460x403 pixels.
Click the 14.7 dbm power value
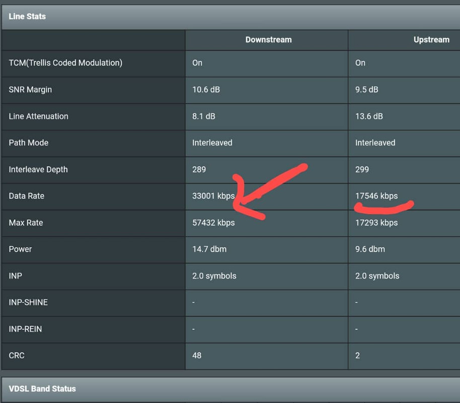pyautogui.click(x=209, y=249)
